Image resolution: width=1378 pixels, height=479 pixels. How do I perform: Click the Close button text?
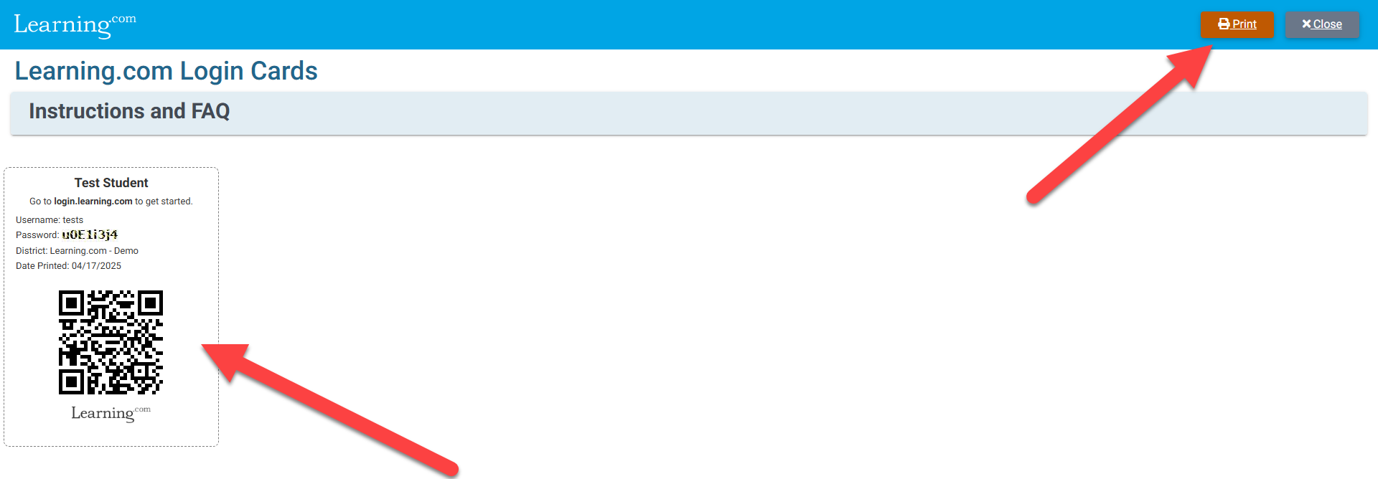coord(1328,24)
